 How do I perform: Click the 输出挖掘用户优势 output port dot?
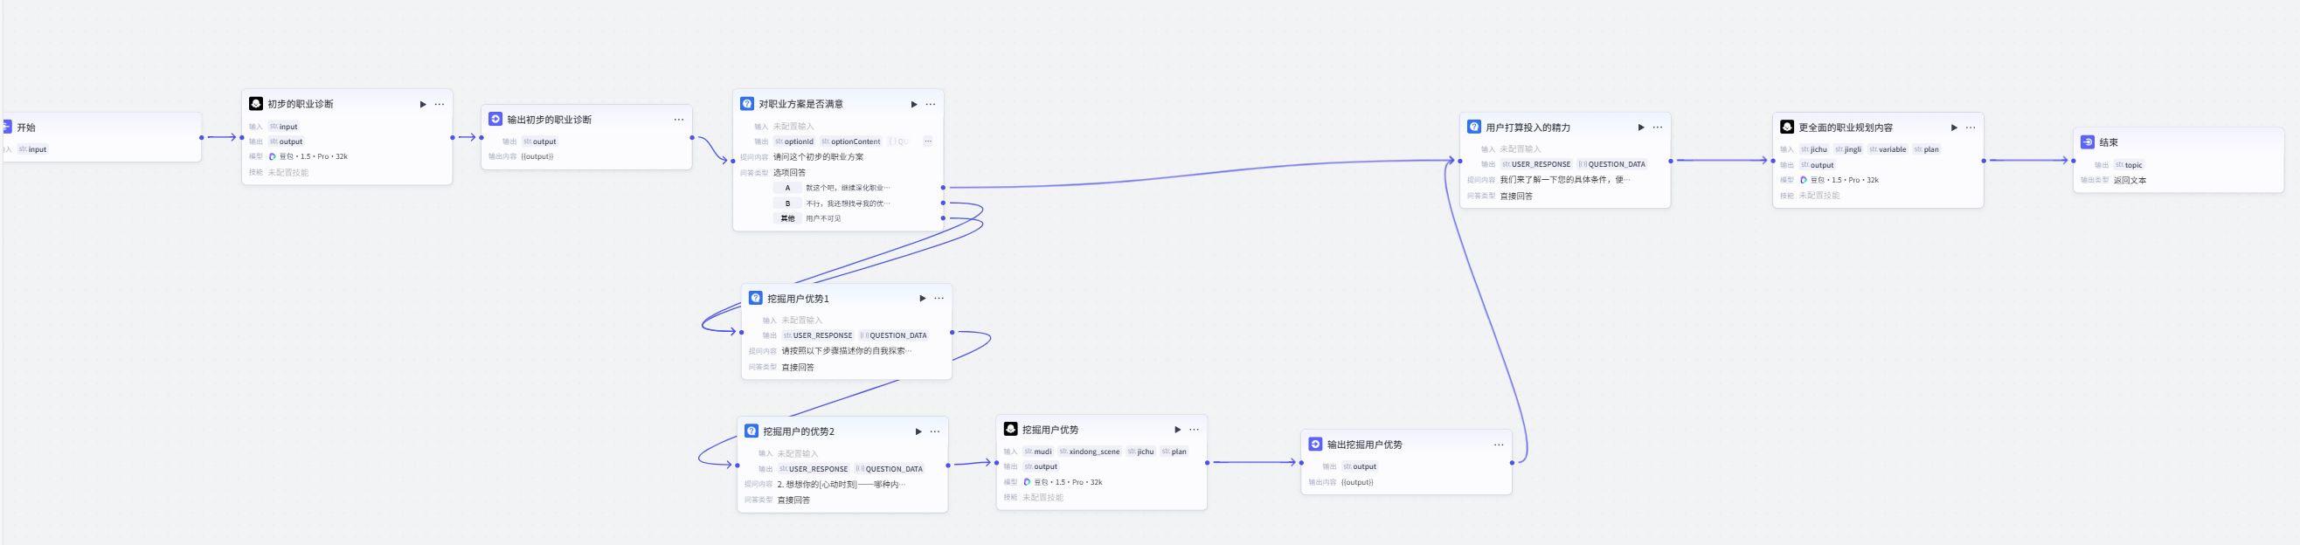tap(1512, 463)
